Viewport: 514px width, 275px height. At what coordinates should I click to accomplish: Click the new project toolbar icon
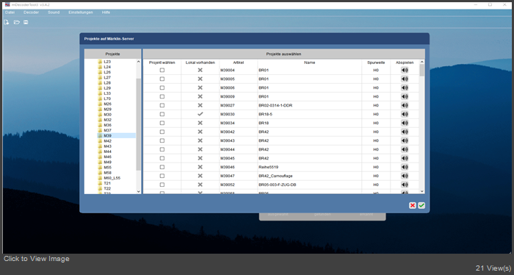(x=6, y=22)
